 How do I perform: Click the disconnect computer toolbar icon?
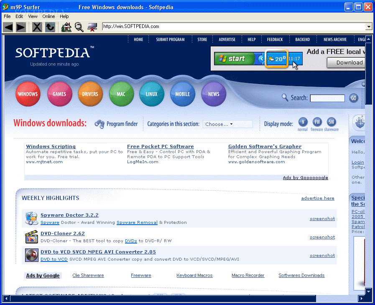(92, 27)
